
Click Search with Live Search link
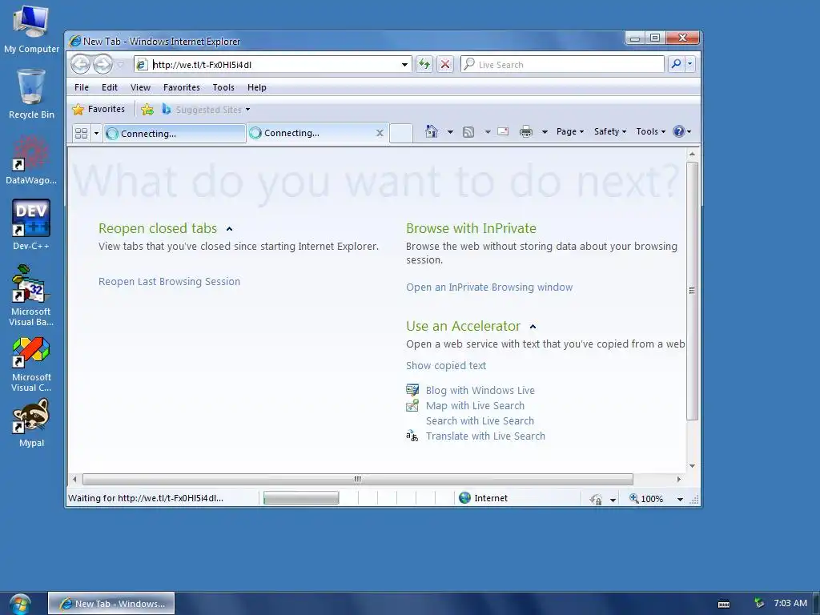[480, 420]
